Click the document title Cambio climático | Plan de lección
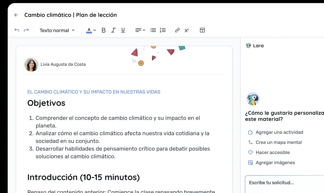This screenshot has height=193, width=324. [x=70, y=15]
